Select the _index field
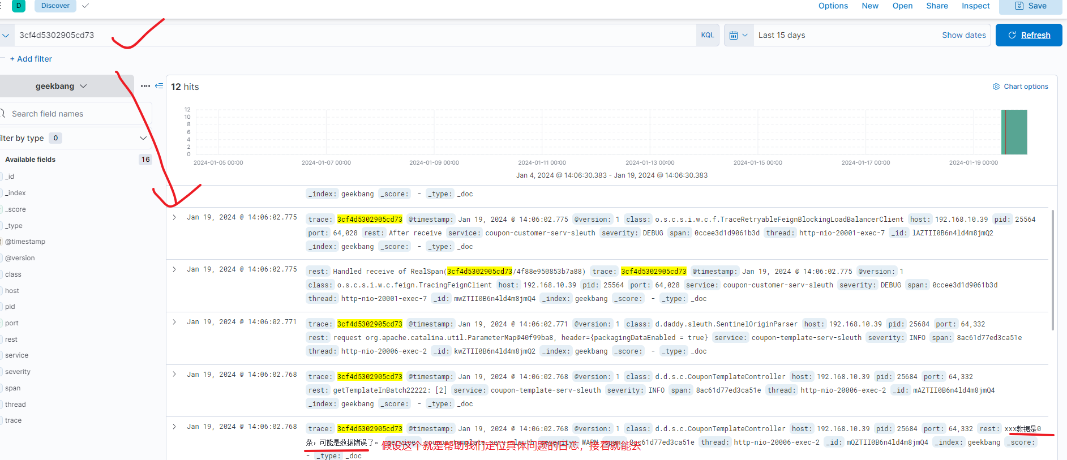This screenshot has height=460, width=1067. (15, 193)
